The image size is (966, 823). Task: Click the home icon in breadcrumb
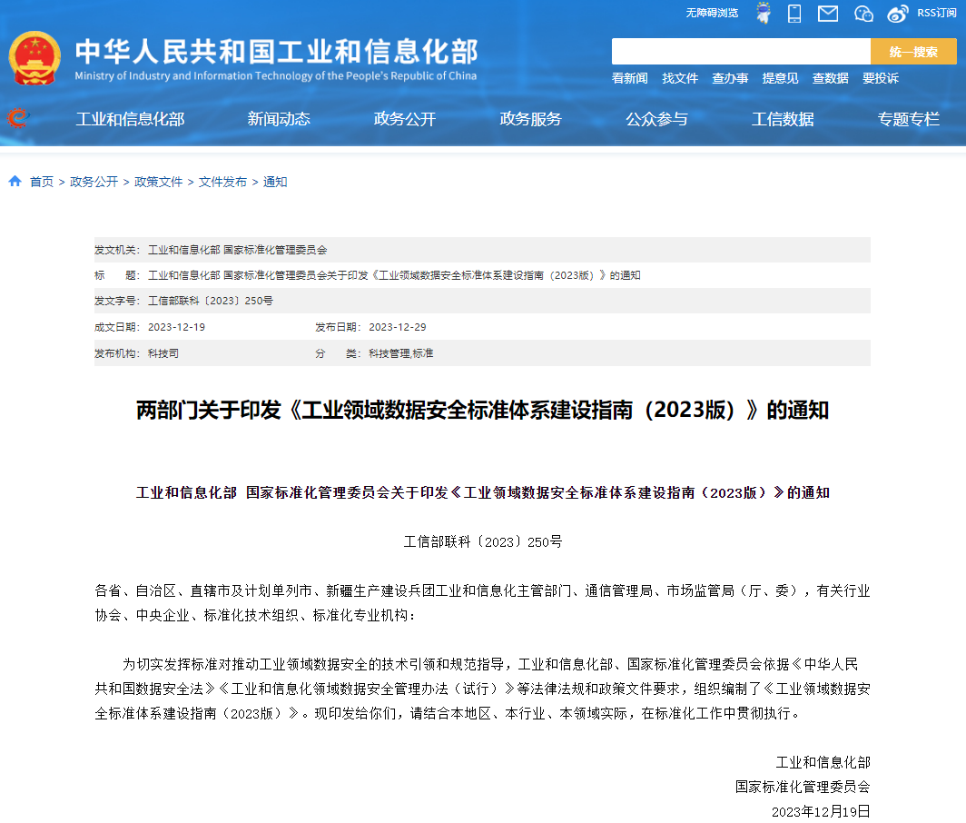(15, 181)
